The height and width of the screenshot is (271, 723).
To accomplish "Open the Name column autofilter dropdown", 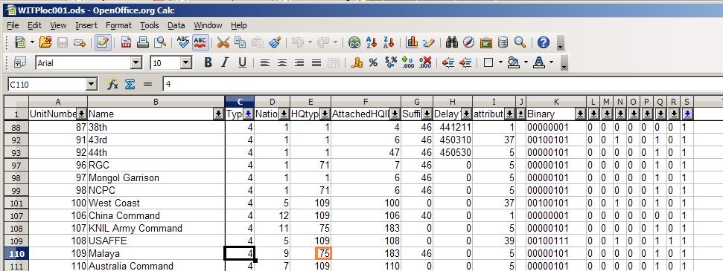I will (x=219, y=114).
